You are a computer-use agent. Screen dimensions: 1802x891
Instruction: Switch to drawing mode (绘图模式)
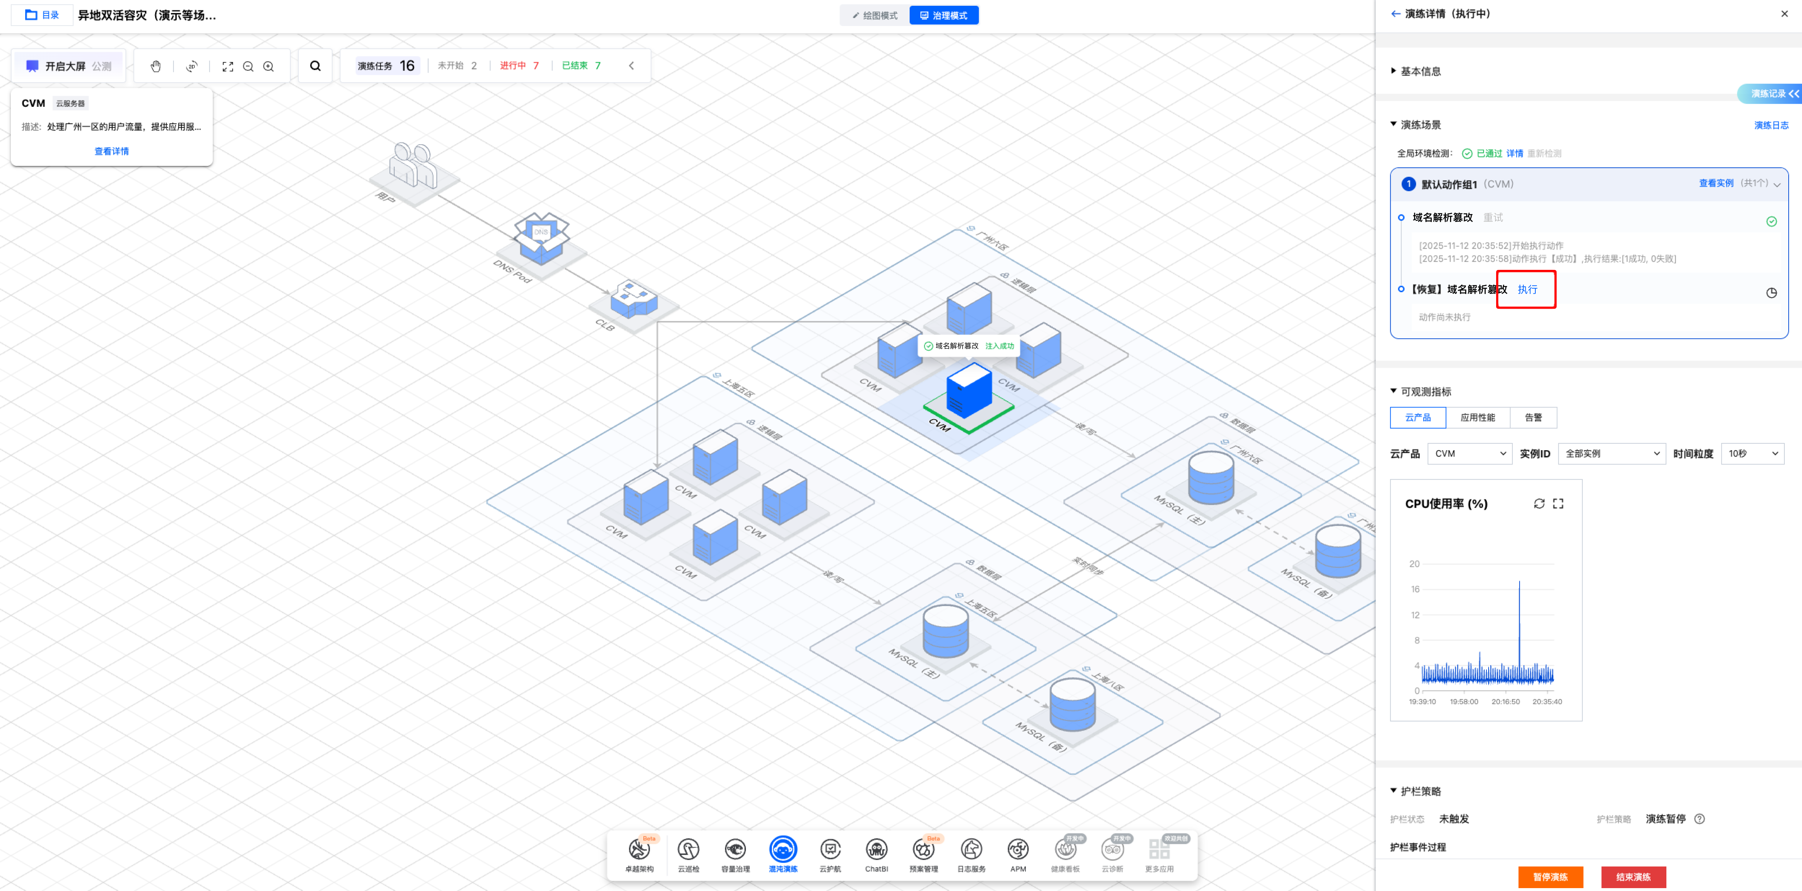874,15
